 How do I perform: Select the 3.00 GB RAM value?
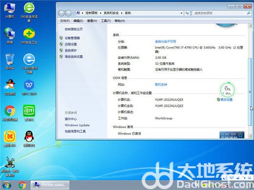pos(161,57)
